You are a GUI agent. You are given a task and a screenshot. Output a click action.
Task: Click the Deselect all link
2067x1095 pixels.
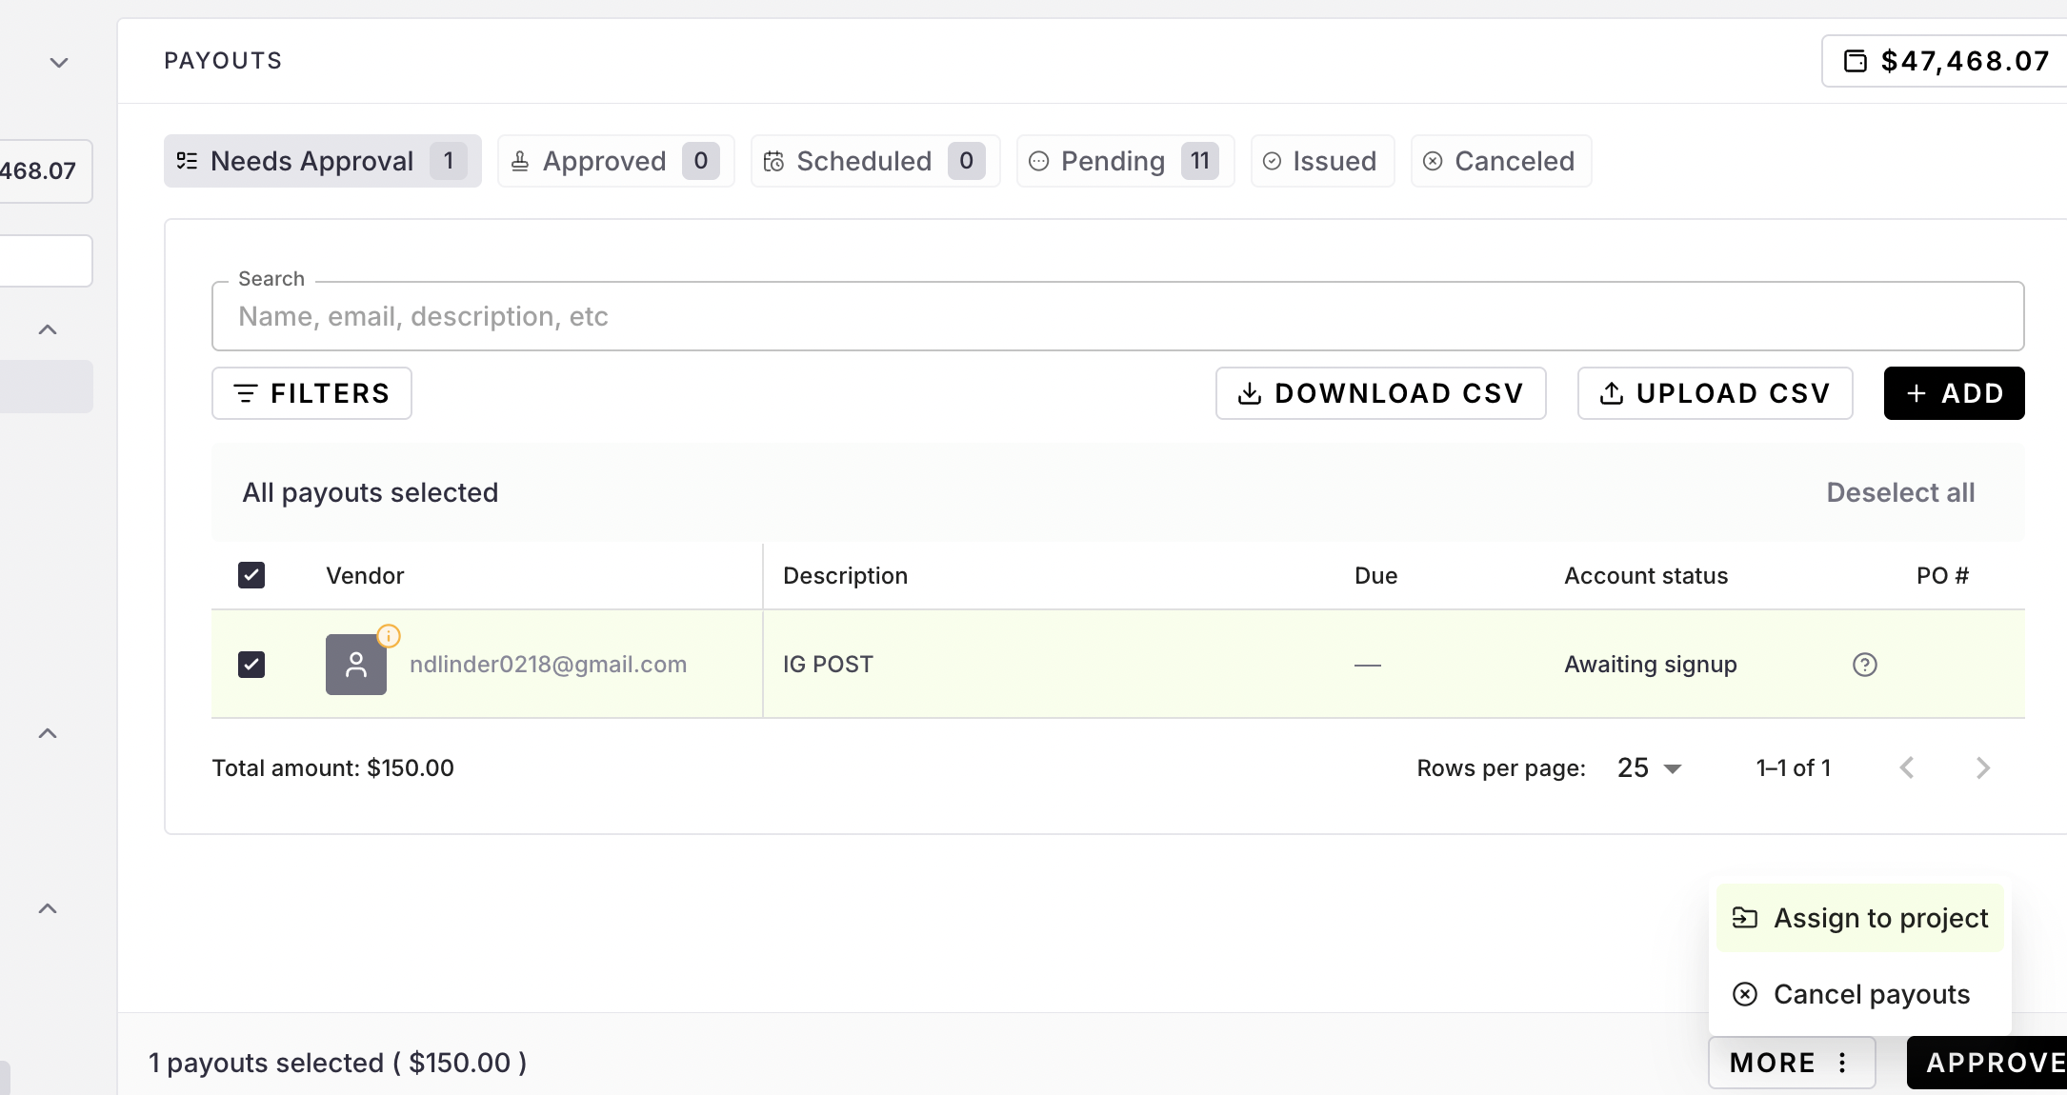[x=1899, y=492]
